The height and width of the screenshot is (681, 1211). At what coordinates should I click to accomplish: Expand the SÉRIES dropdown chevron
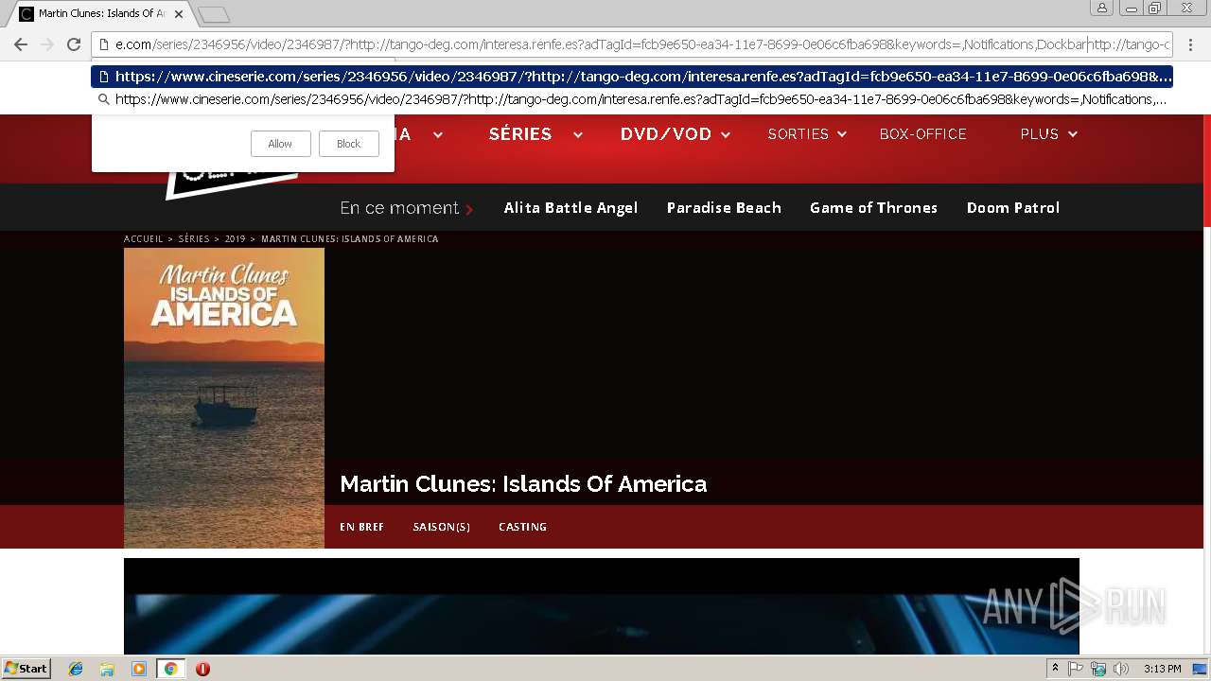coord(577,135)
